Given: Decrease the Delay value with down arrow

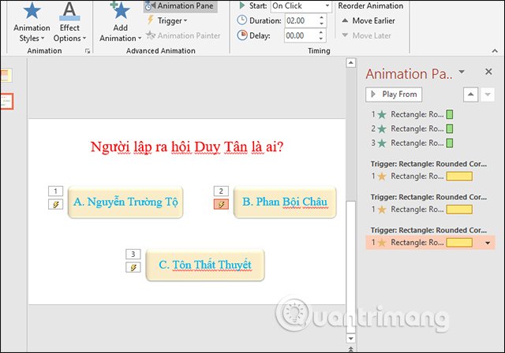Looking at the screenshot, I should point(321,39).
